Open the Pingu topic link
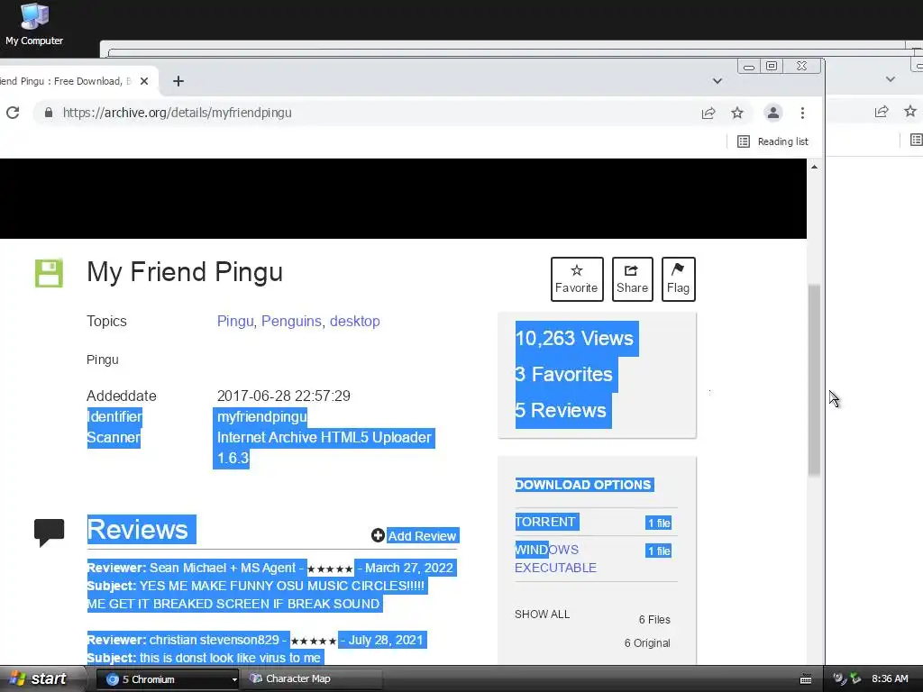Viewport: 923px width, 692px height. (x=235, y=322)
